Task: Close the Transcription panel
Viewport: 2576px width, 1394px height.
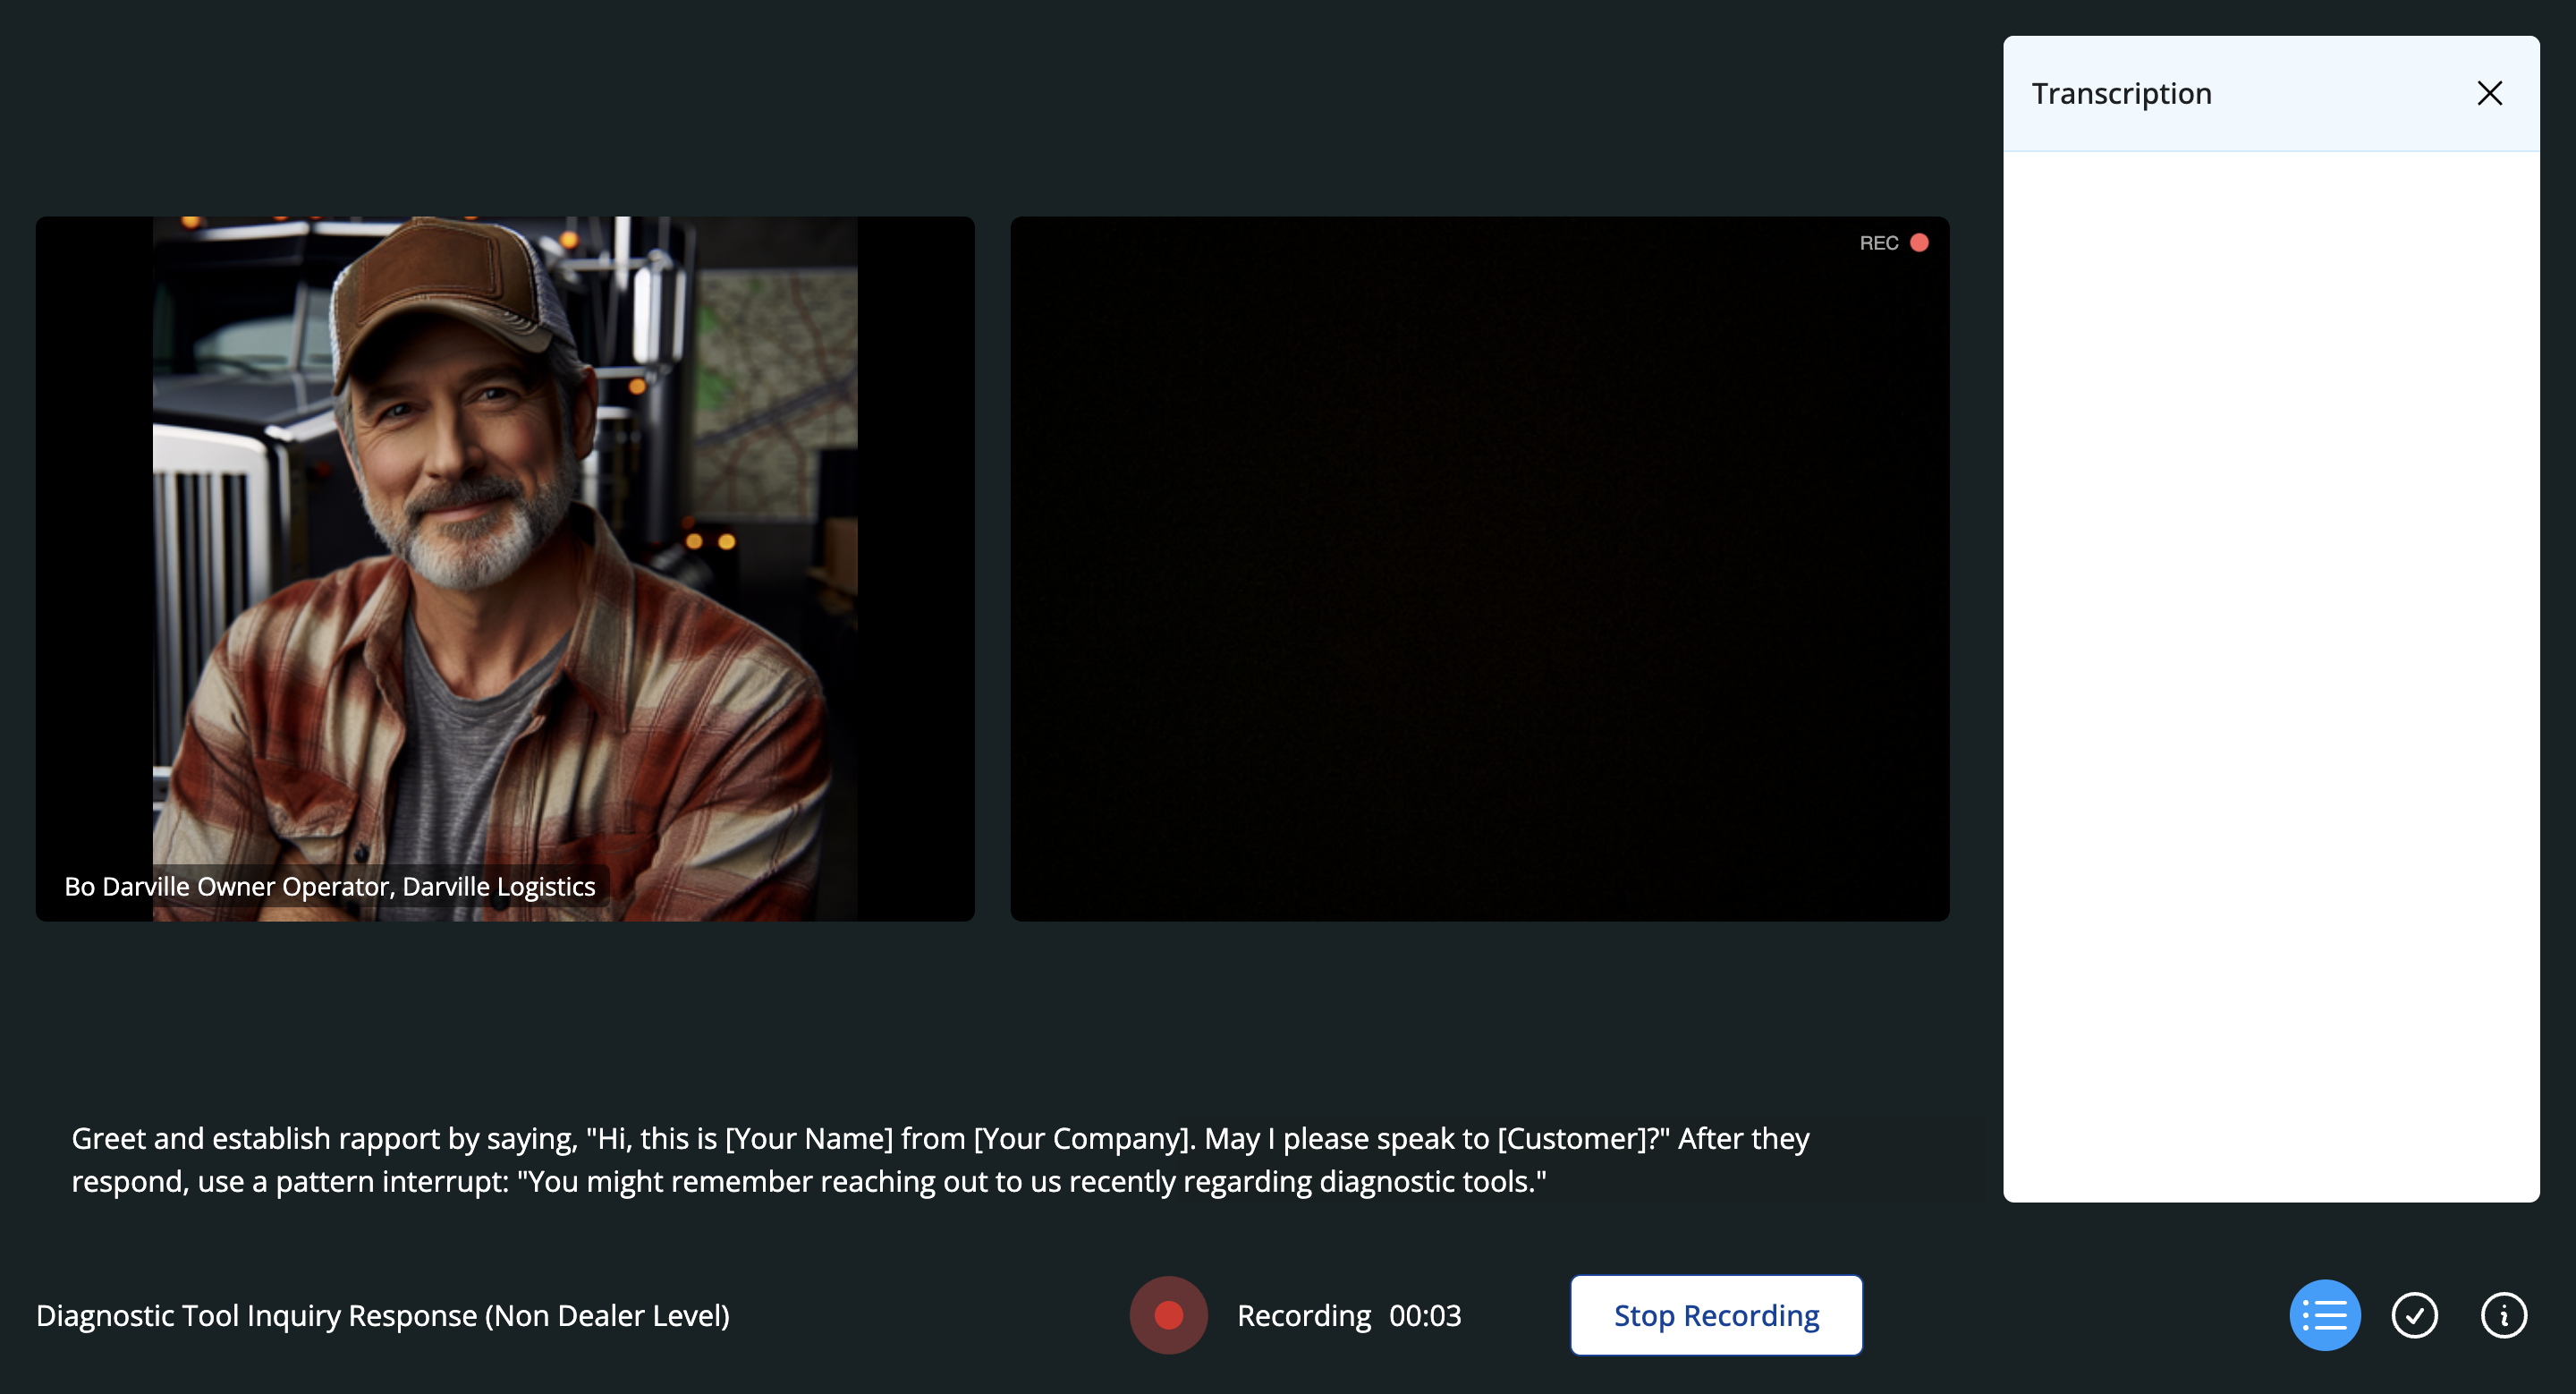Action: pos(2489,93)
